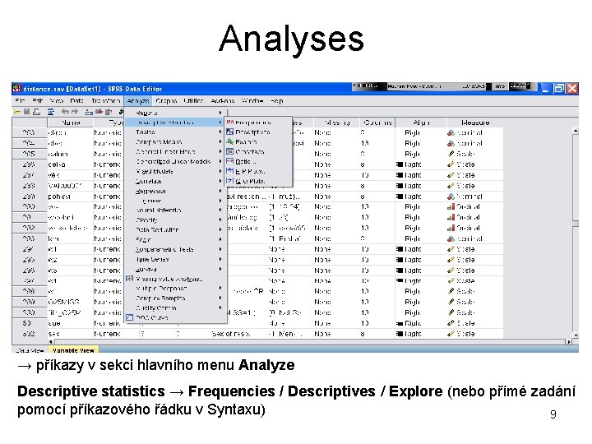Select the Variable View tab
Viewport: 592px width, 444px height.
(x=74, y=350)
